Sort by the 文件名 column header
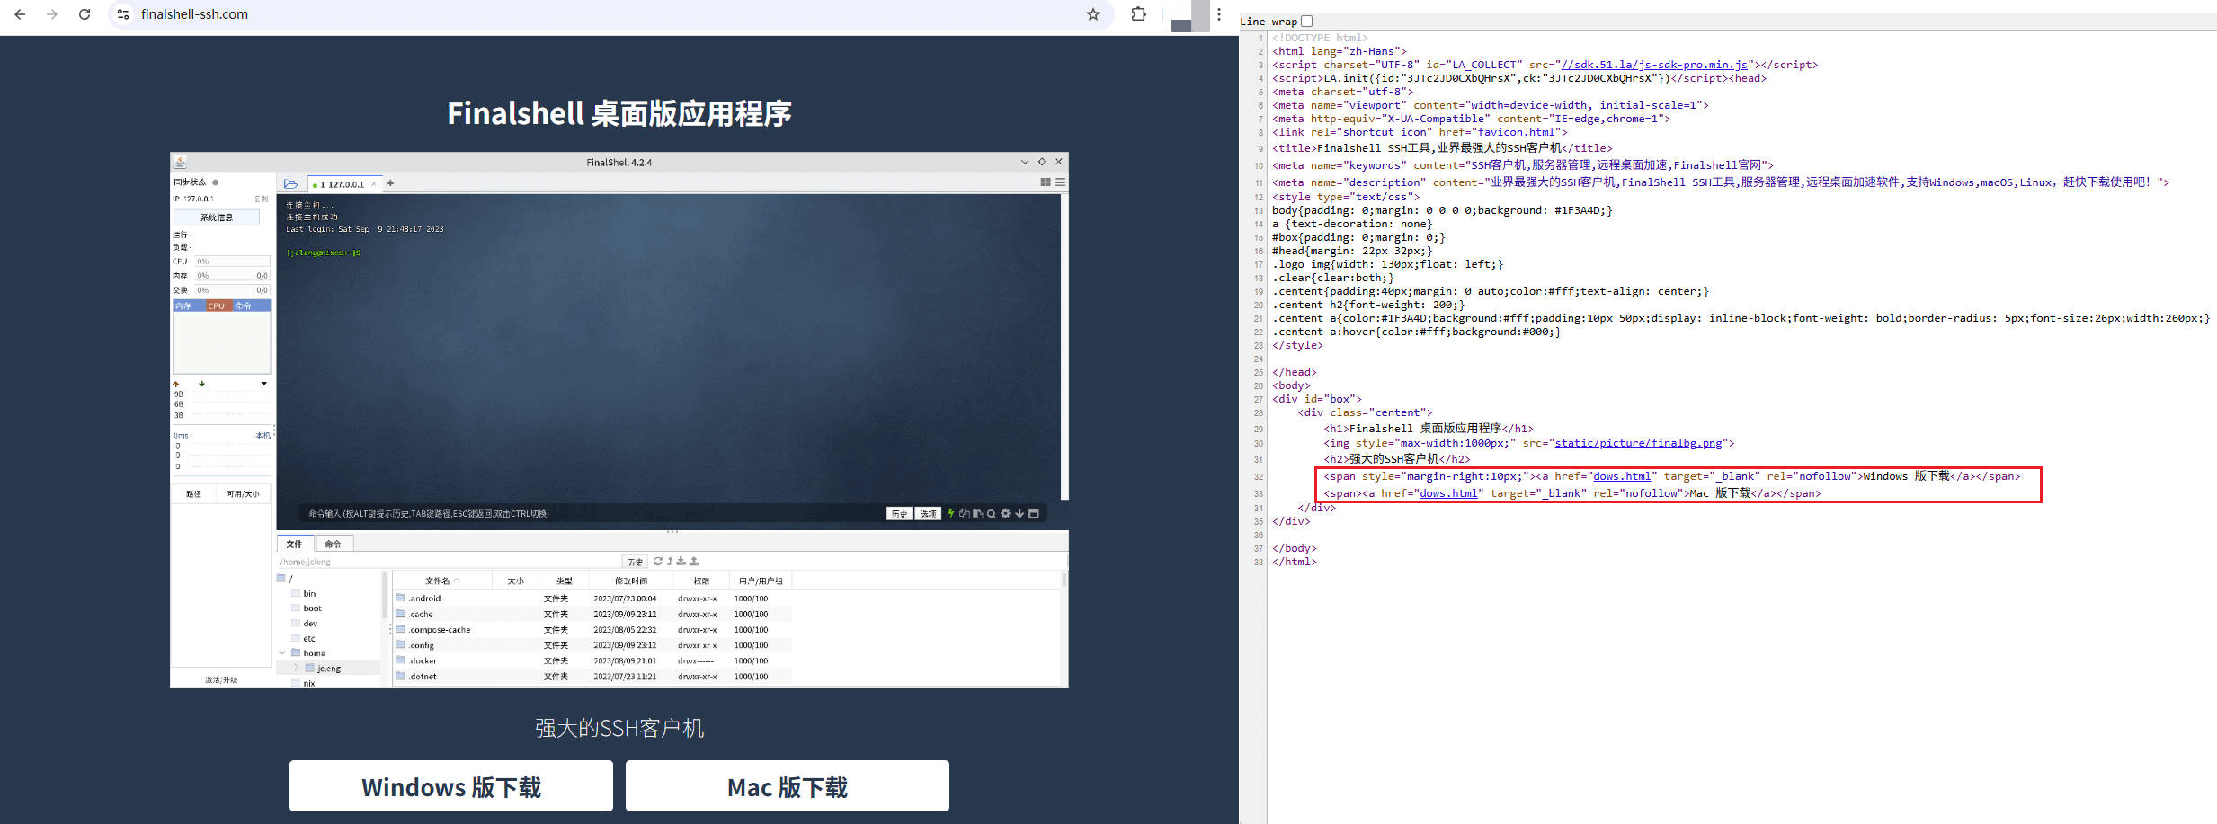Screen dimensions: 2217x824 coord(441,580)
